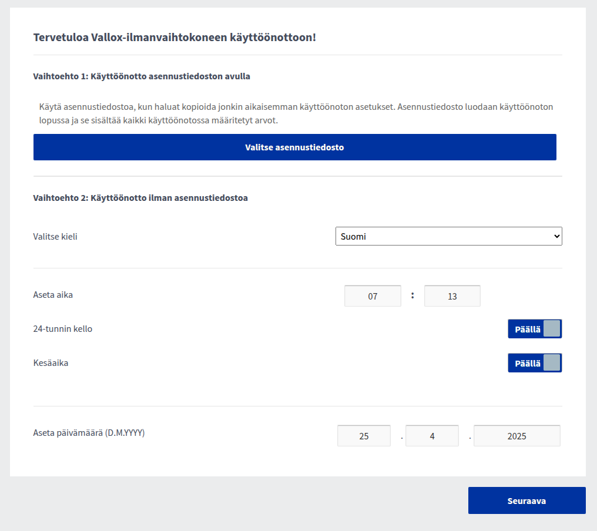The height and width of the screenshot is (531, 597).
Task: Click the colon between the time fields
Action: tap(412, 295)
